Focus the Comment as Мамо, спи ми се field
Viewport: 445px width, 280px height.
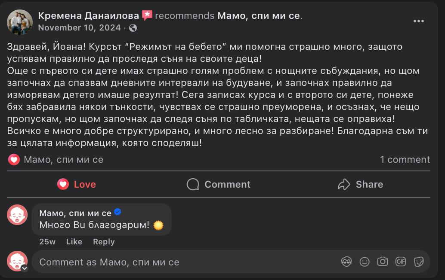pos(172,262)
